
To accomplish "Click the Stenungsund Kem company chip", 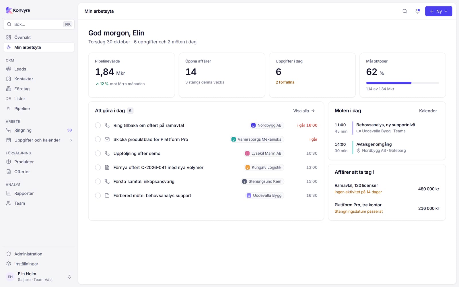I will (x=262, y=181).
